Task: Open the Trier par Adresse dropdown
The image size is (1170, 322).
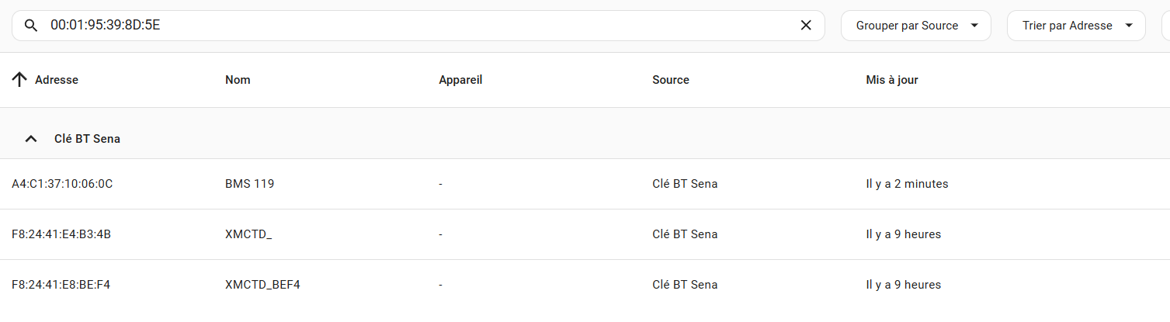Action: click(x=1076, y=26)
